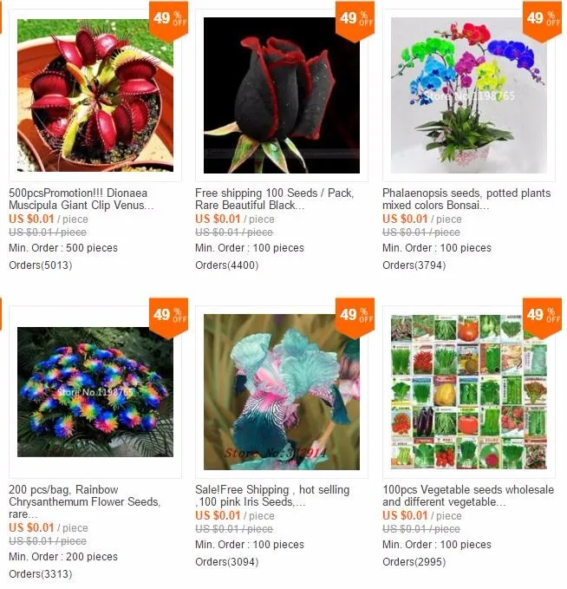Open the Rare Beautiful Black seeds title link
This screenshot has width=567, height=589.
(x=275, y=200)
